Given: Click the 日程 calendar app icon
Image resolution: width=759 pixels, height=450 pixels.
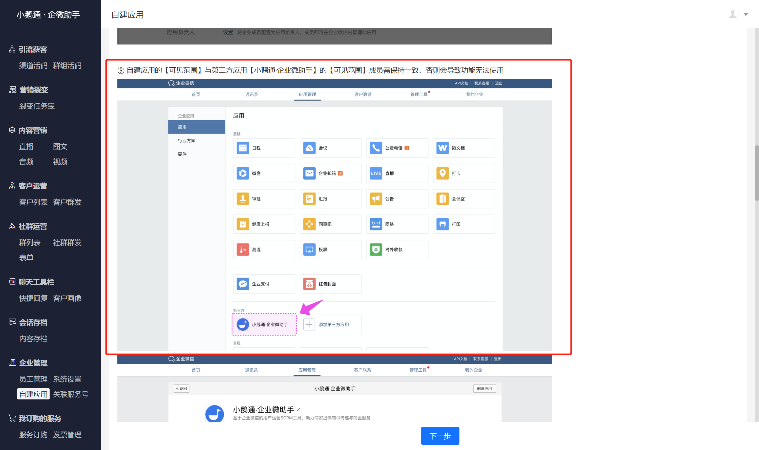Looking at the screenshot, I should [242, 148].
